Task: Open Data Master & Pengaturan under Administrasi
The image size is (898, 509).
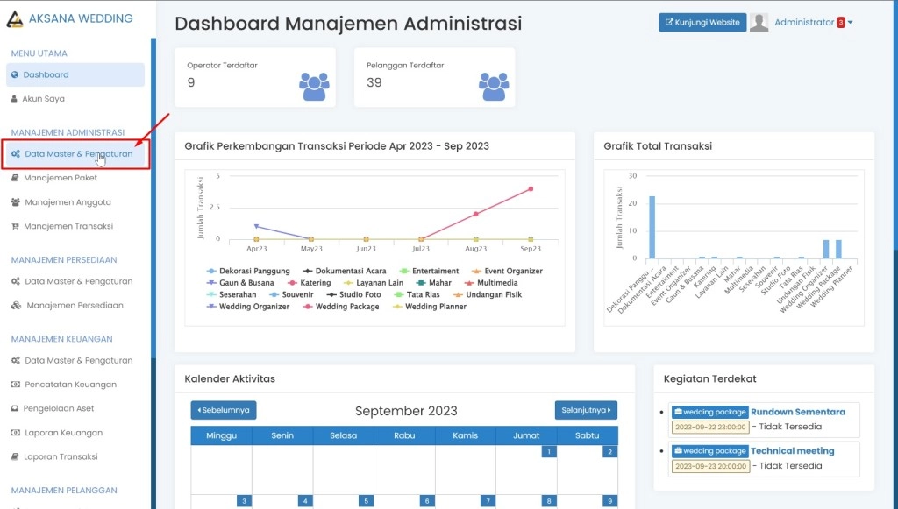Action: [78, 154]
